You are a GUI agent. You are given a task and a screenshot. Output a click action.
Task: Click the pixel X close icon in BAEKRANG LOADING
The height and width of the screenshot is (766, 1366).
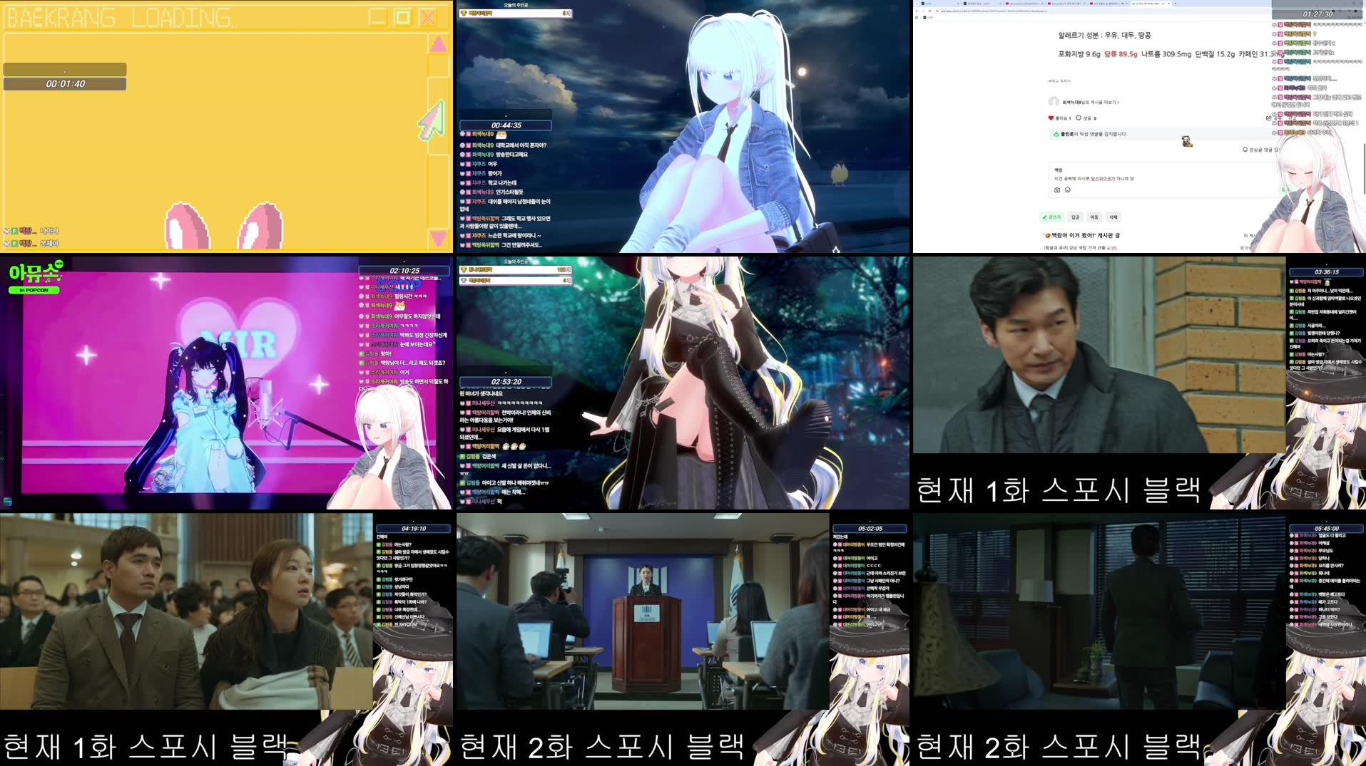[x=427, y=17]
